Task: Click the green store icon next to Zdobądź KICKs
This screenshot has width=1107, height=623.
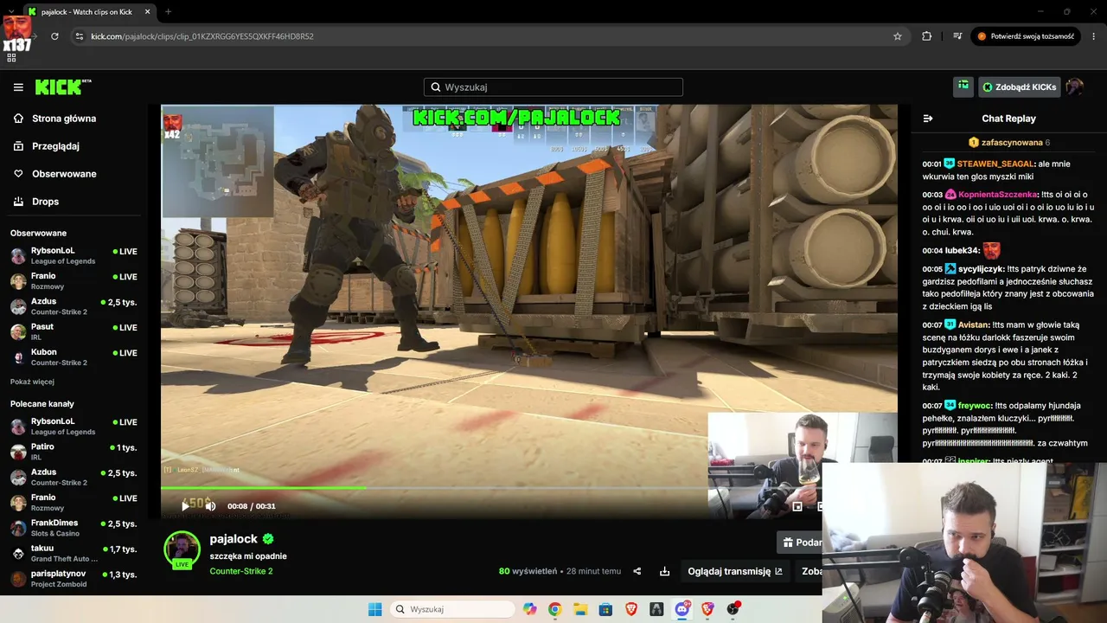Action: point(963,87)
